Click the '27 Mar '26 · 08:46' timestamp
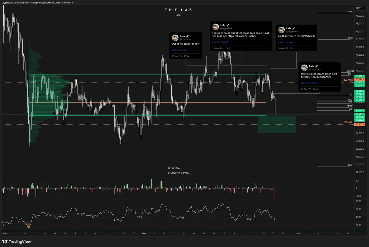The width and height of the screenshot is (369, 247). pyautogui.click(x=310, y=89)
